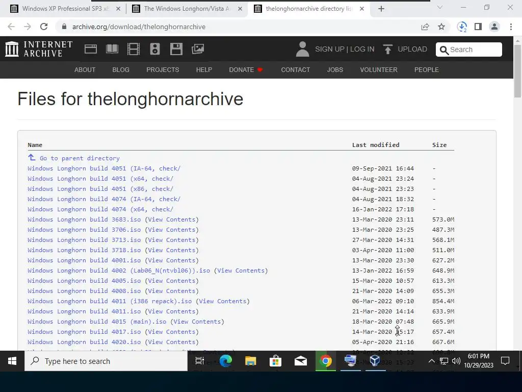The height and width of the screenshot is (392, 522).
Task: Open ABOUT menu item
Action: 85,69
